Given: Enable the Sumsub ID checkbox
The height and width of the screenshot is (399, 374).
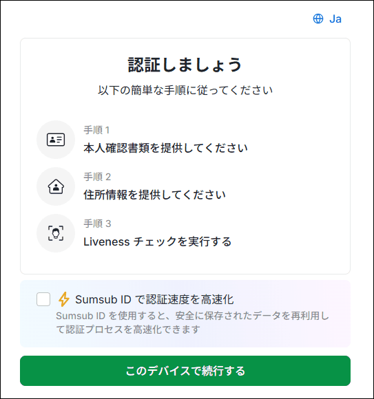Looking at the screenshot, I should tap(43, 299).
